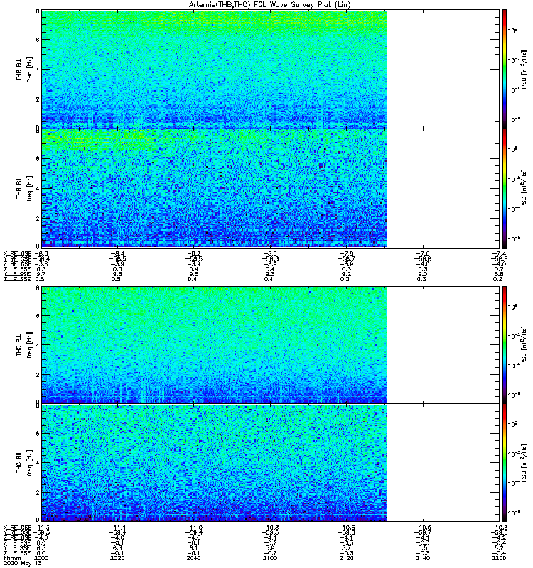Screen dimensions: 533x568
Task: Click the '2040' time tick label
Action: point(193,558)
